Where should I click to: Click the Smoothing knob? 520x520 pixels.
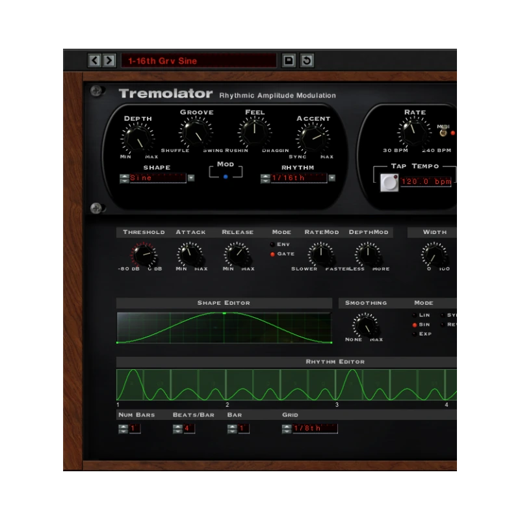365,326
